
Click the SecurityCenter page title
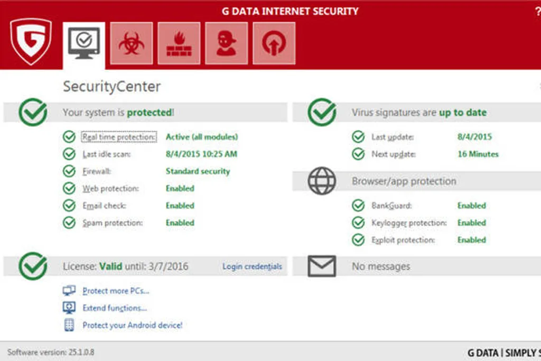point(112,86)
